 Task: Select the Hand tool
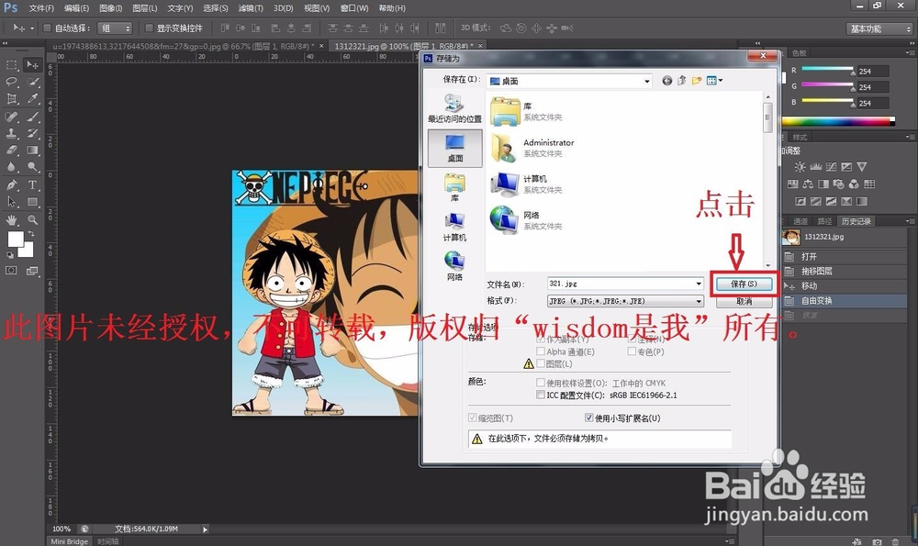[x=12, y=220]
